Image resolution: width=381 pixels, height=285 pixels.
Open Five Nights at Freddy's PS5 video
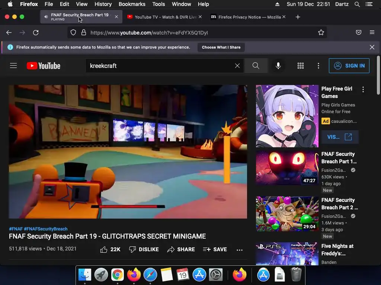[x=287, y=254]
